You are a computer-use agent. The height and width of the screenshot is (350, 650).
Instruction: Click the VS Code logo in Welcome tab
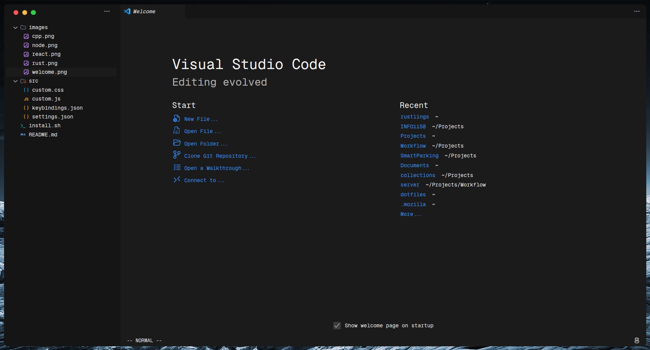click(127, 12)
